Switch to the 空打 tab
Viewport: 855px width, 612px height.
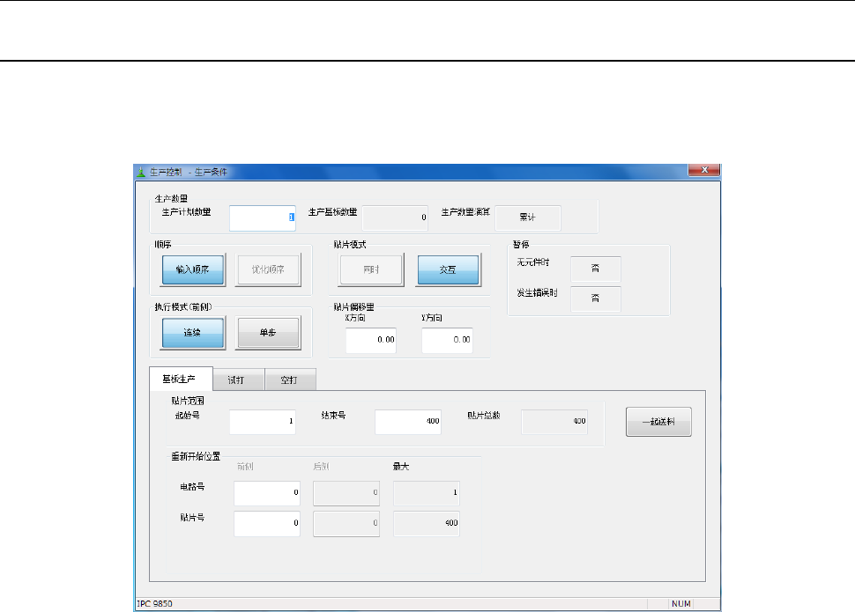coord(290,380)
